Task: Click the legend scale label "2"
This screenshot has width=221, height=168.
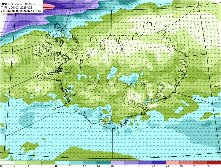Action: [15, 166]
